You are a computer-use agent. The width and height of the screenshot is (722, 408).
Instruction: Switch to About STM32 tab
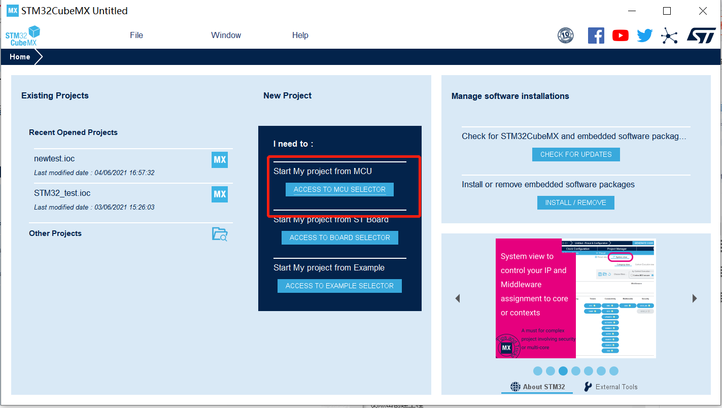(x=537, y=387)
